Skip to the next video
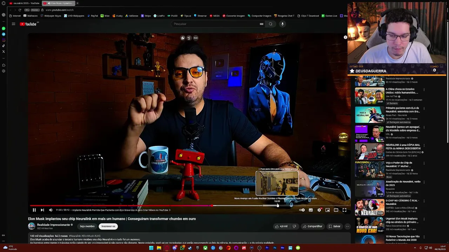The height and width of the screenshot is (252, 449). point(42,210)
